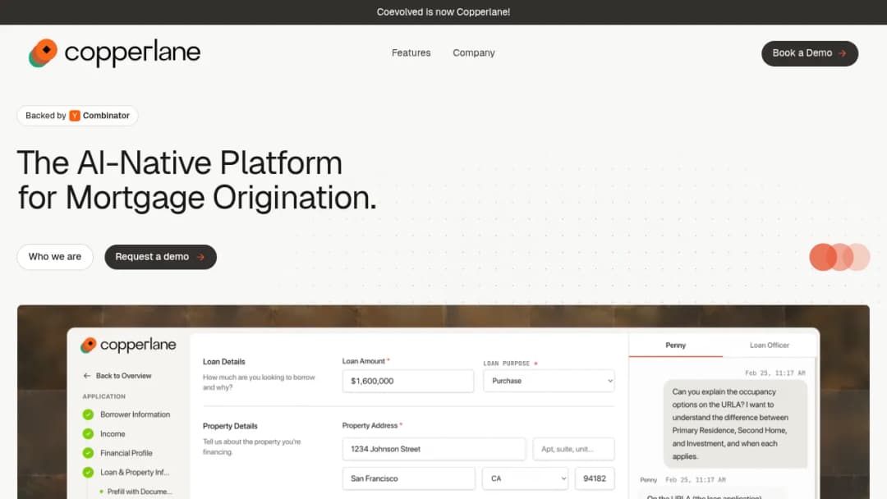Open the CA state dropdown

point(525,478)
